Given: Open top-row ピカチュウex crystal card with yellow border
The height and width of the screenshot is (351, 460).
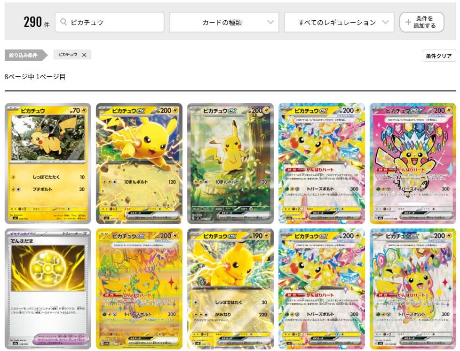Looking at the screenshot, I should coord(322,163).
